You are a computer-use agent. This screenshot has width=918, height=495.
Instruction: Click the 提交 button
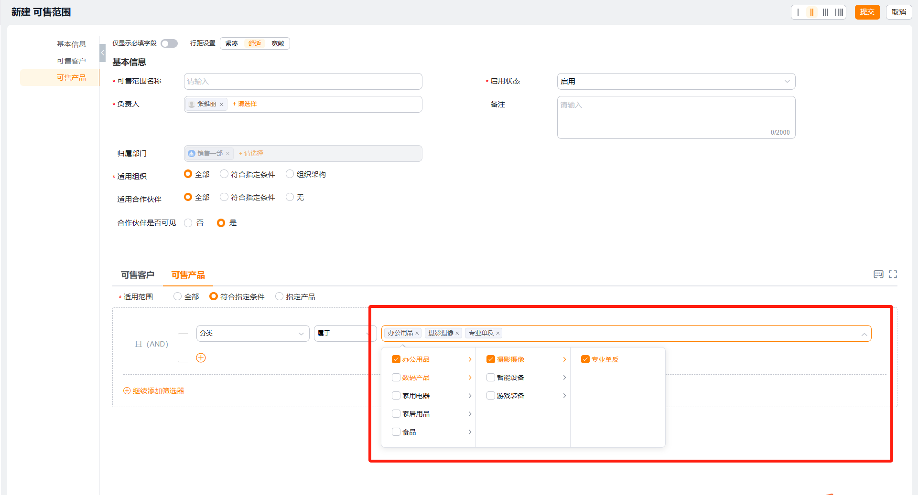coord(867,12)
